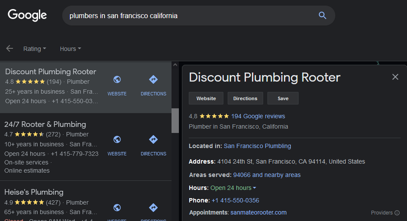Click WEBSITE label under Discount Plumbing Rooter
The height and width of the screenshot is (221, 407).
pos(117,94)
